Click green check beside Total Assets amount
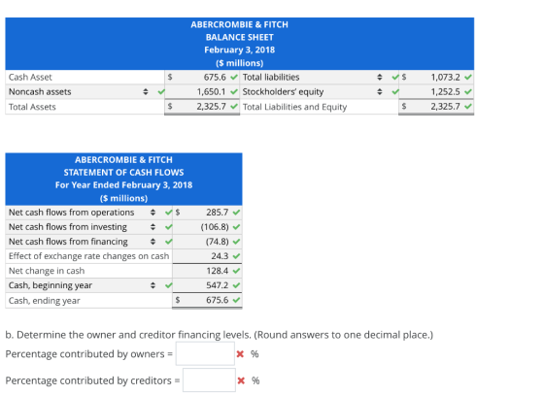544x396 pixels. coord(234,107)
